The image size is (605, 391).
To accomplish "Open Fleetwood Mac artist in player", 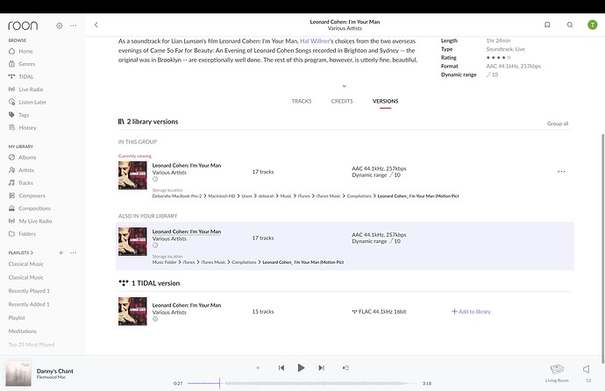I will pos(51,377).
